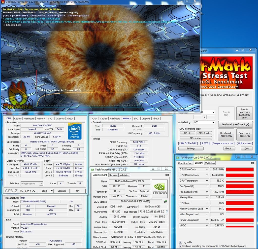This screenshot has width=258, height=249.
Task: Click the Memory Used sensor graph
Action: pos(240,197)
